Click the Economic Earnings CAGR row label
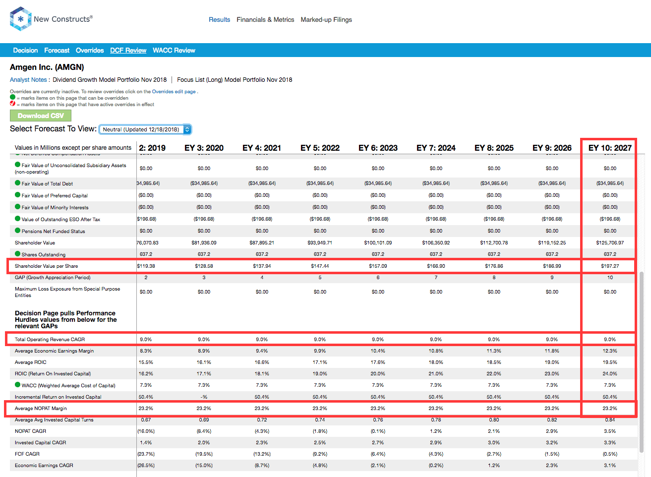The height and width of the screenshot is (477, 651). [x=44, y=466]
